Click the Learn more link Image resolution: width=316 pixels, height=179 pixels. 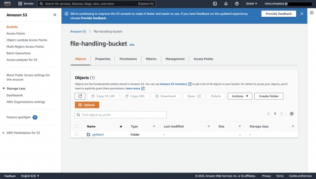133,88
